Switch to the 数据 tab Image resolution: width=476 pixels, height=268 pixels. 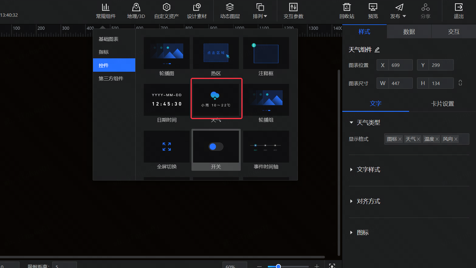pos(409,32)
